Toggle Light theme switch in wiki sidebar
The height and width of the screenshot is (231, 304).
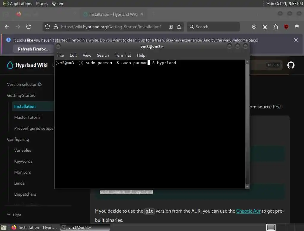coord(14,215)
